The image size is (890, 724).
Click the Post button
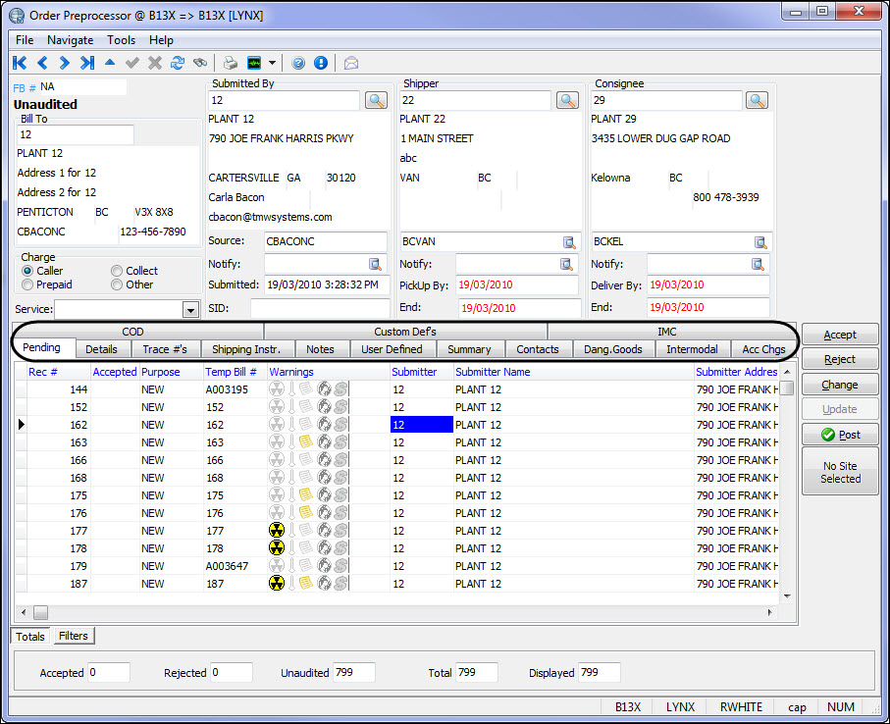click(x=840, y=435)
